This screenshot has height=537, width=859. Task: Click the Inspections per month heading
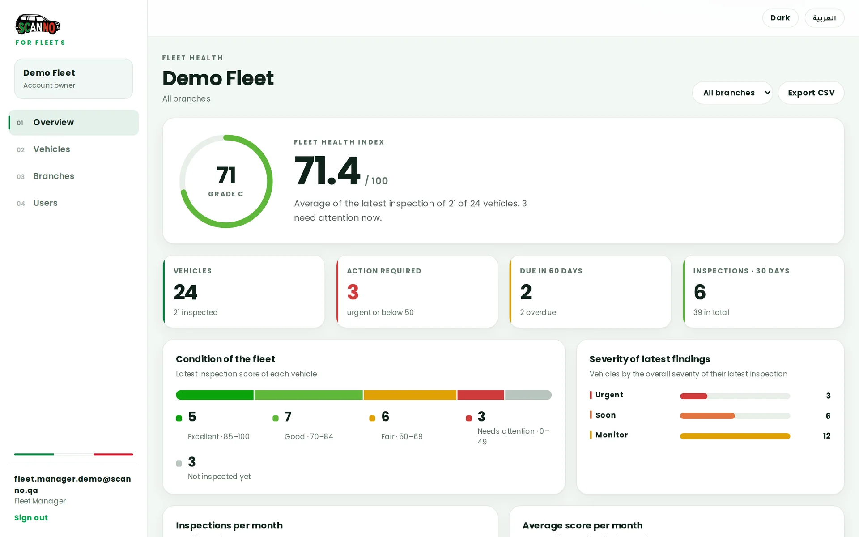229,525
